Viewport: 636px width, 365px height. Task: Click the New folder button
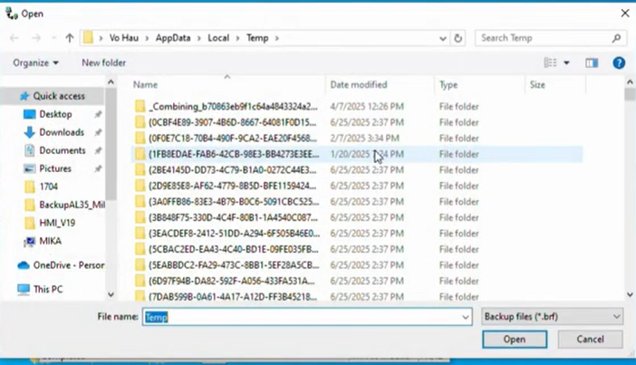click(x=103, y=62)
